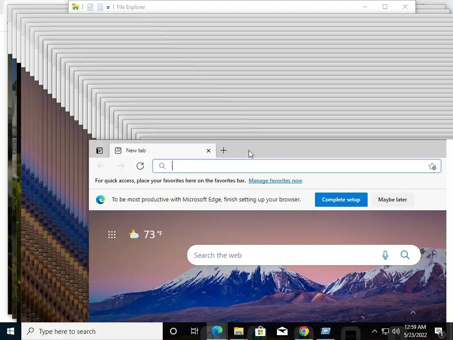Open the taskbar clock and date
453x340 pixels.
[415, 331]
